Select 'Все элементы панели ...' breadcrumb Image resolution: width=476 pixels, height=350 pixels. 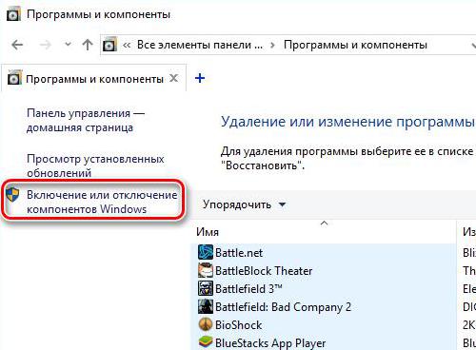pyautogui.click(x=200, y=45)
